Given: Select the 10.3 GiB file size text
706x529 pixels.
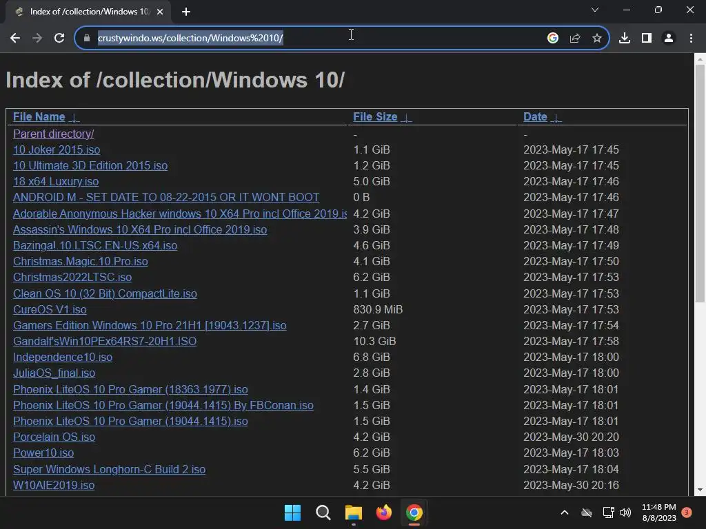Looking at the screenshot, I should [374, 342].
